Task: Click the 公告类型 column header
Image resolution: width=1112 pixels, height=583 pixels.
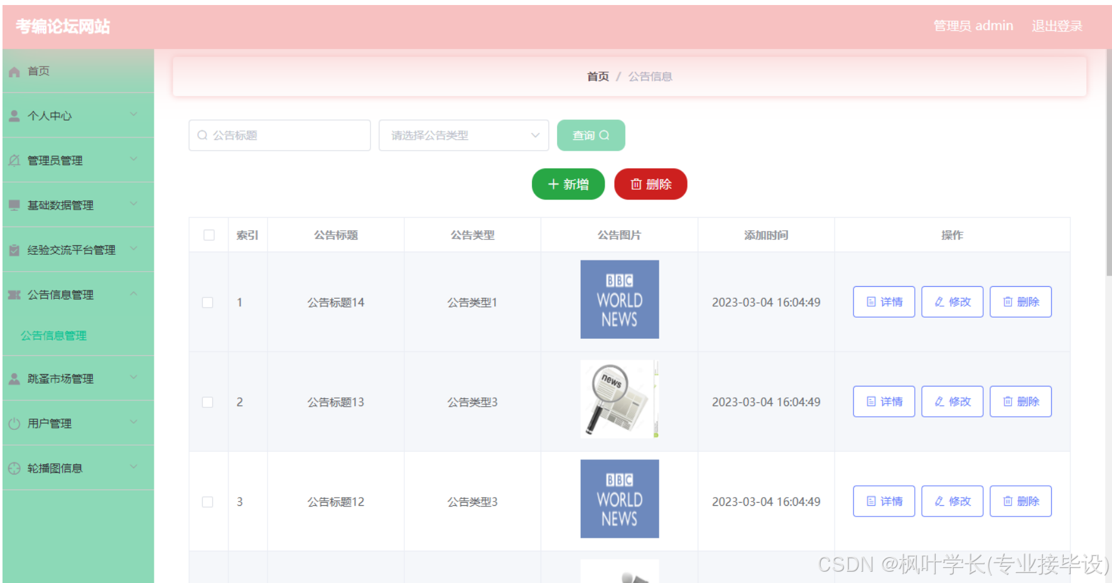Action: tap(472, 235)
